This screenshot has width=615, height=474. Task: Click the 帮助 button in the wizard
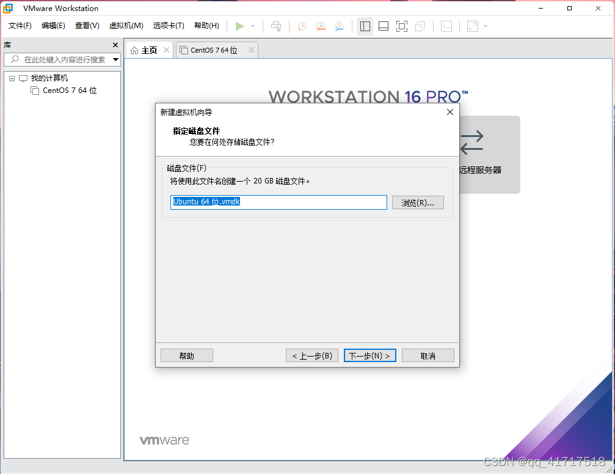click(x=187, y=356)
